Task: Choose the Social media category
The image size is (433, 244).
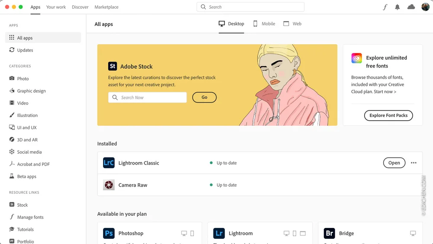Action: pyautogui.click(x=26, y=152)
